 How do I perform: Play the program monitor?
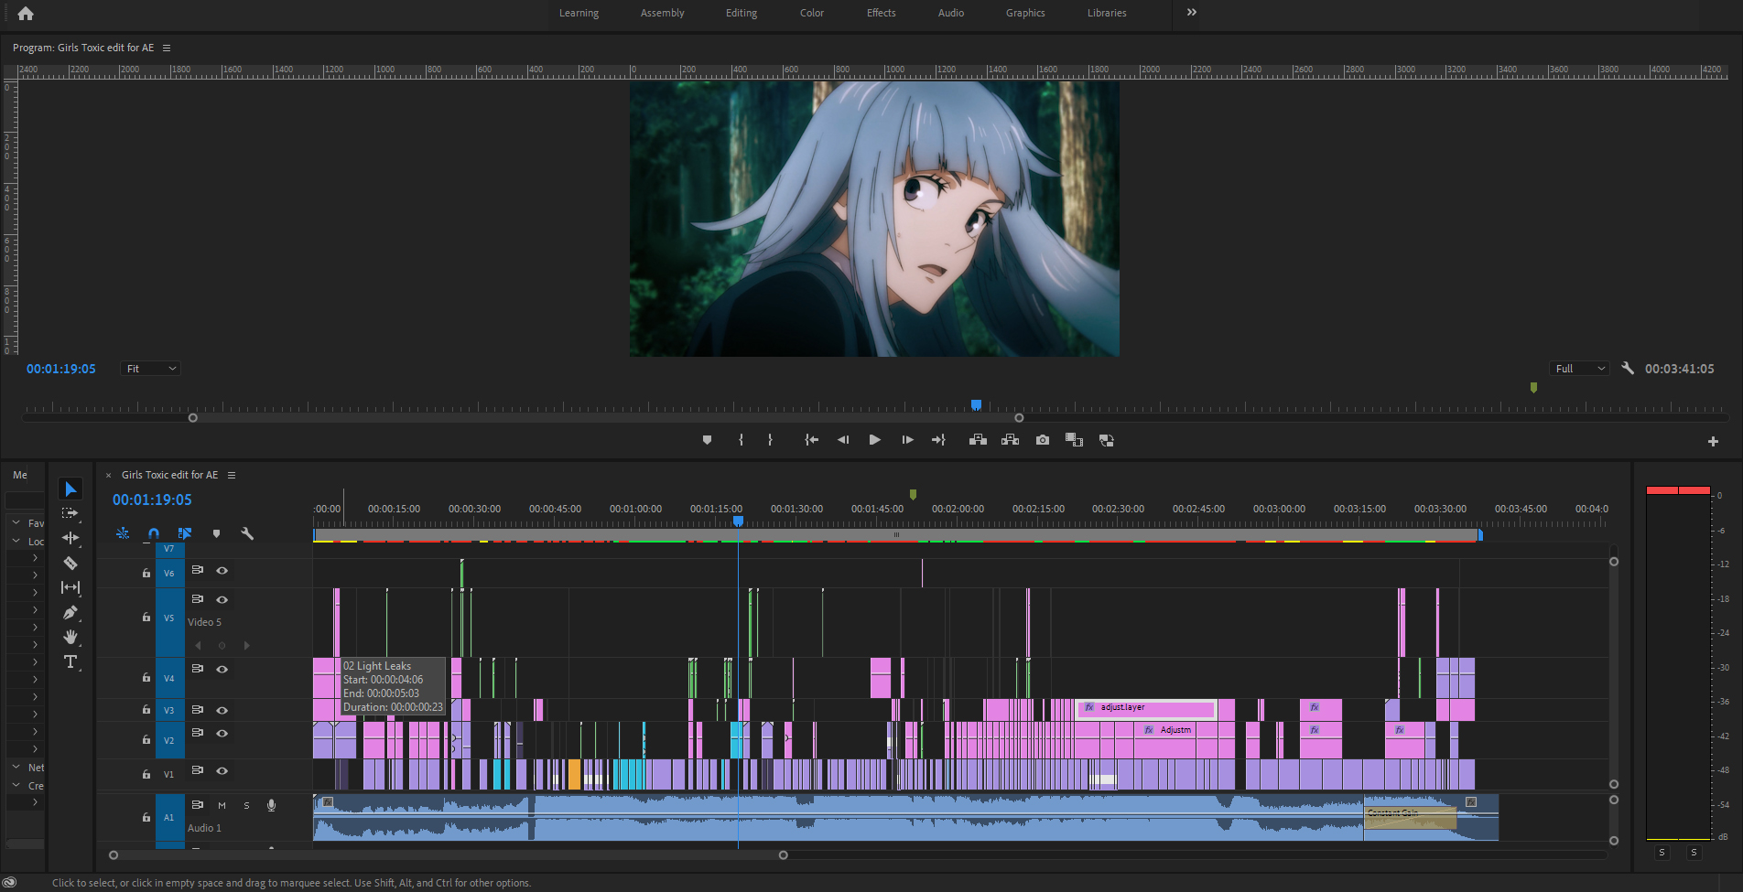874,440
